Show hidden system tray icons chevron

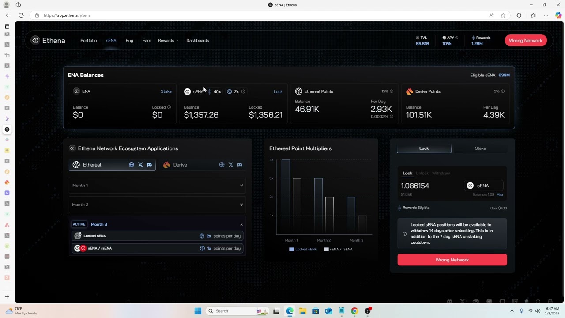point(512,311)
